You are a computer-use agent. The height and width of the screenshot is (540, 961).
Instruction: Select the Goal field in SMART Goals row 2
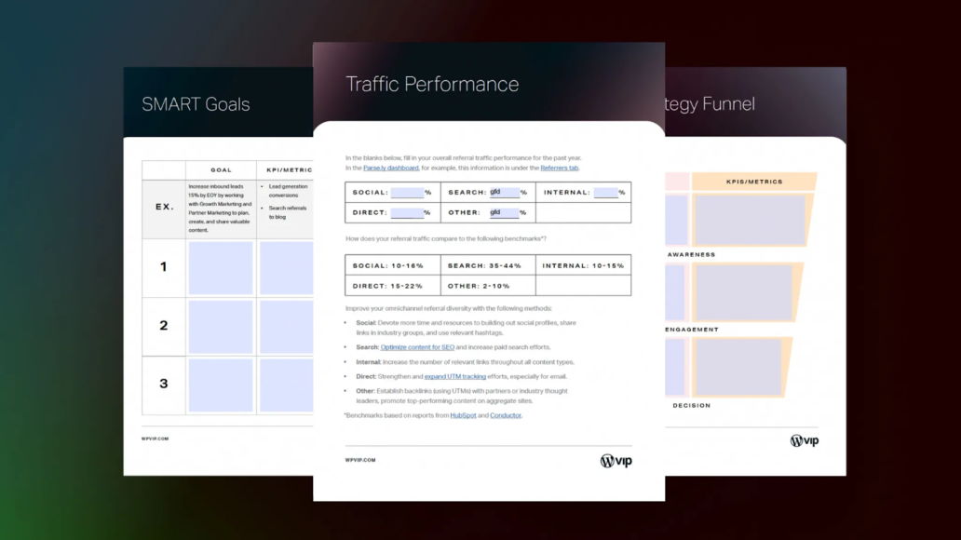point(221,327)
